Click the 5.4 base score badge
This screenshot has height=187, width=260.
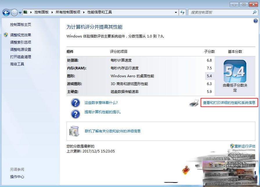[235, 71]
